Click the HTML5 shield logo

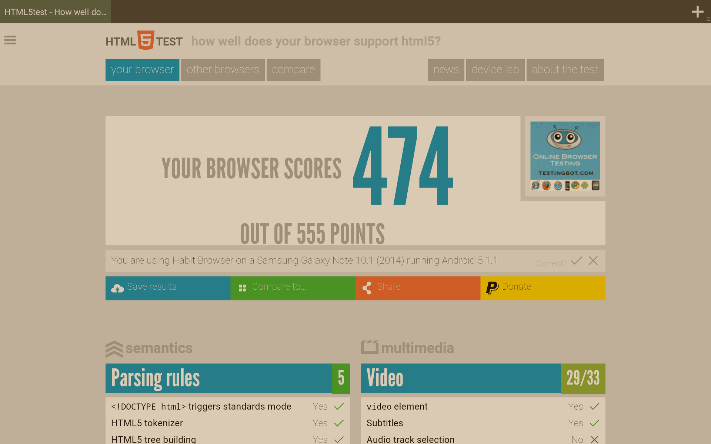tap(146, 40)
